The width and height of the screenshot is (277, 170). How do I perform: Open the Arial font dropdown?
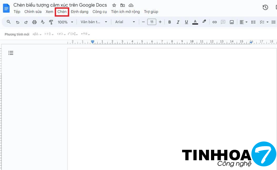click(125, 22)
